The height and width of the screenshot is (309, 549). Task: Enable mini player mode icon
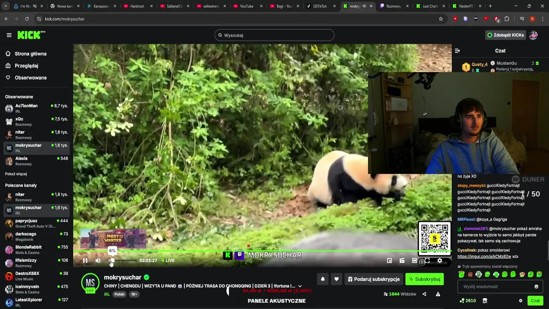click(x=389, y=261)
